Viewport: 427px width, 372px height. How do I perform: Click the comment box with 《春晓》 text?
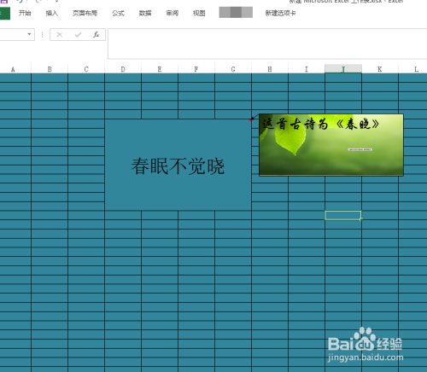[x=331, y=145]
